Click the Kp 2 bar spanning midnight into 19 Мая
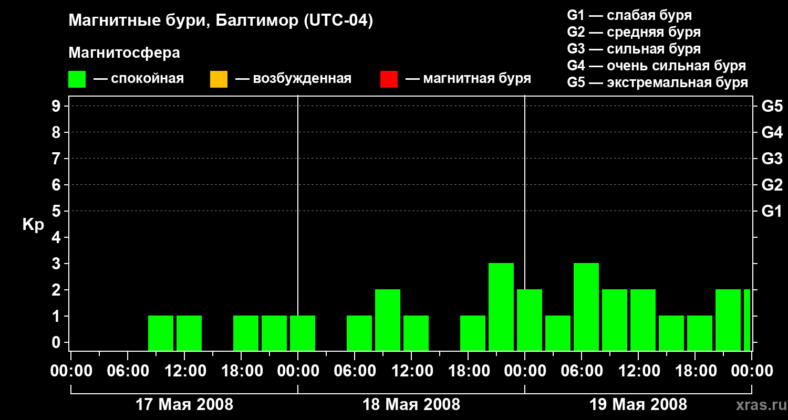 (x=530, y=320)
